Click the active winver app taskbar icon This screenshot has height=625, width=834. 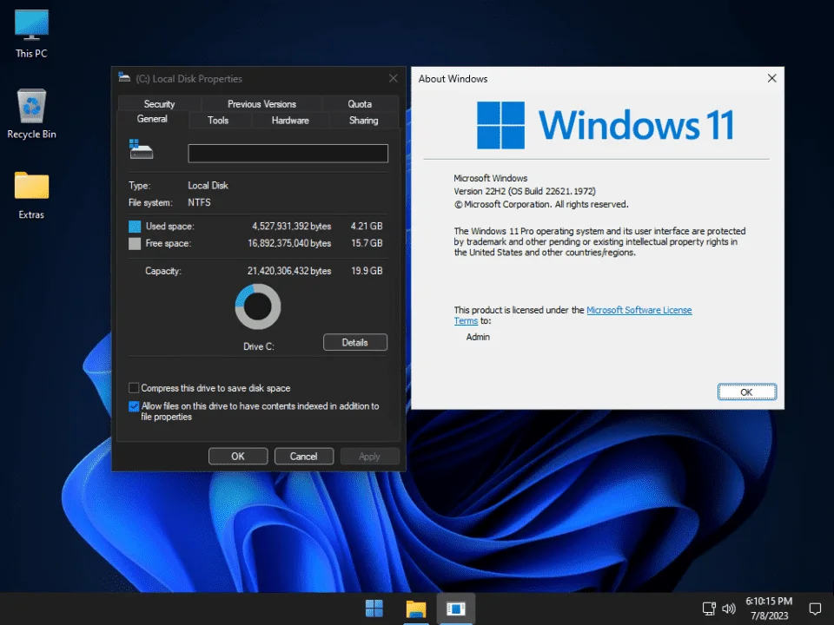[x=456, y=608]
